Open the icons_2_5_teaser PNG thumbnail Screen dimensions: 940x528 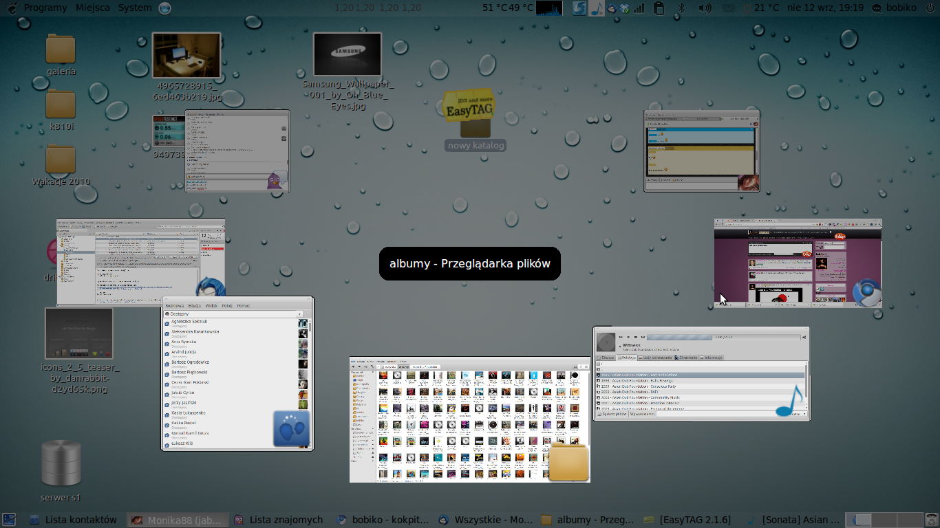[78, 333]
